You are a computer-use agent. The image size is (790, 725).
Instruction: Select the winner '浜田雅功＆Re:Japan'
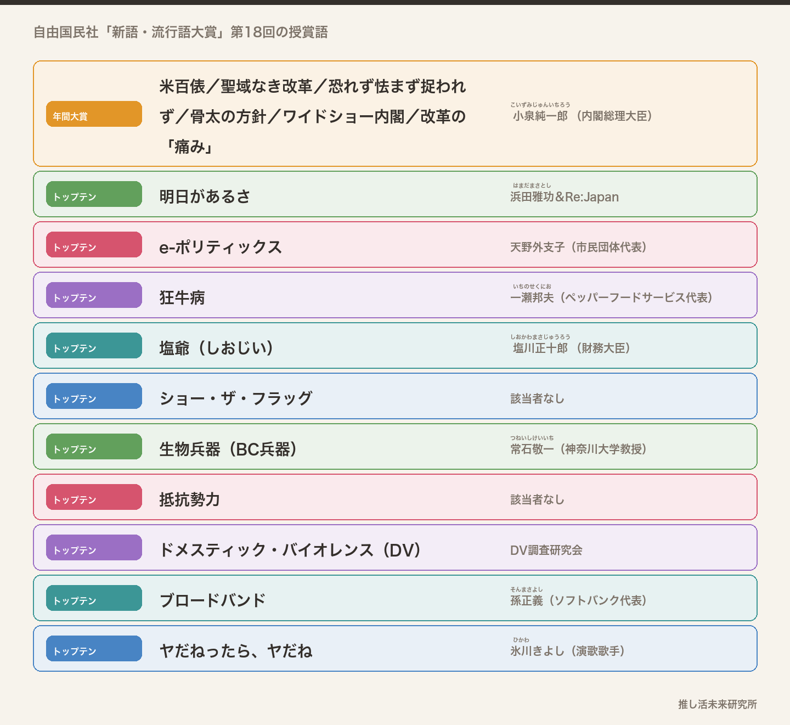(x=565, y=197)
